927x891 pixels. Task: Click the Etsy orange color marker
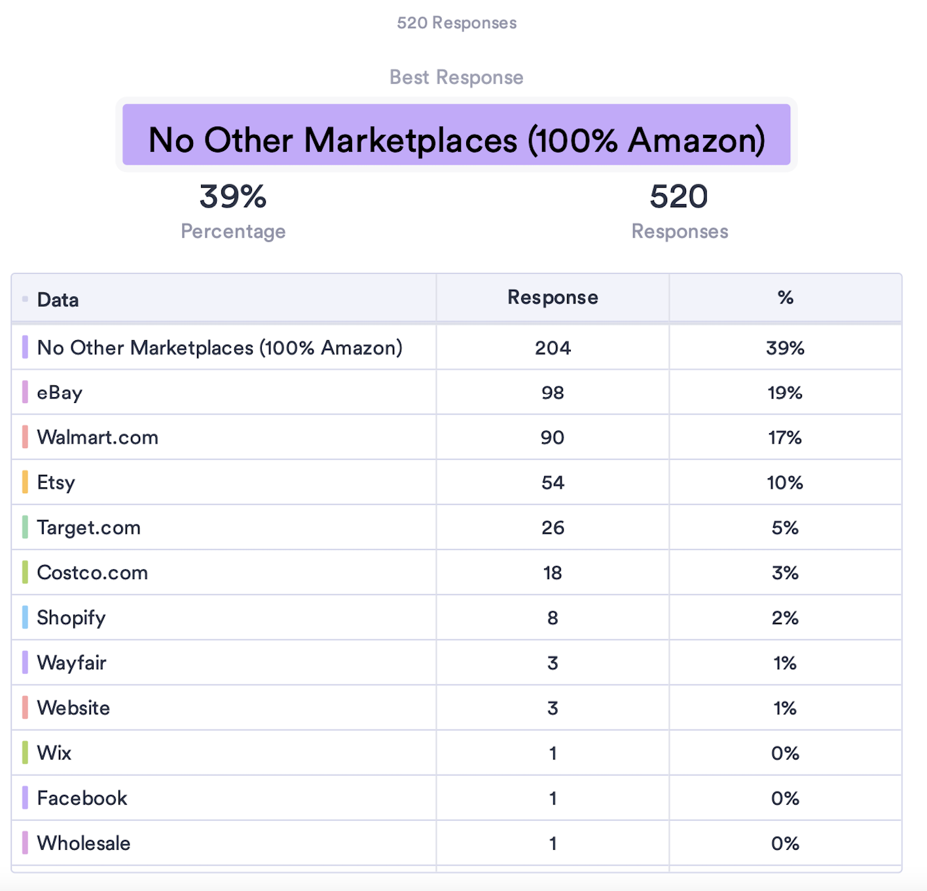click(25, 482)
